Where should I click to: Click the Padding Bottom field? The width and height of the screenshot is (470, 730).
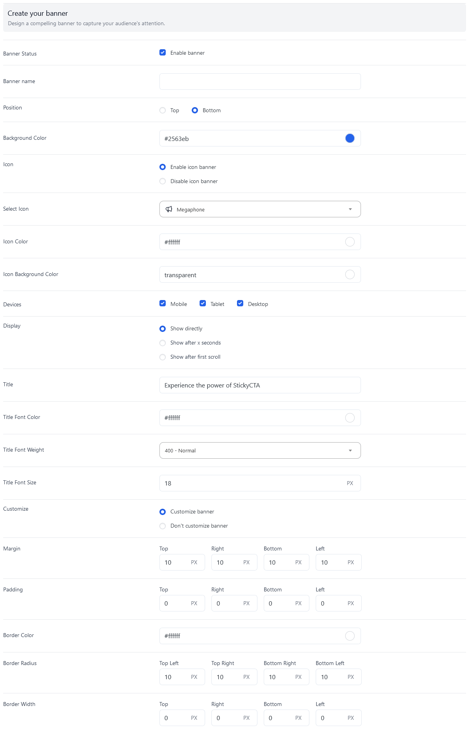point(287,603)
